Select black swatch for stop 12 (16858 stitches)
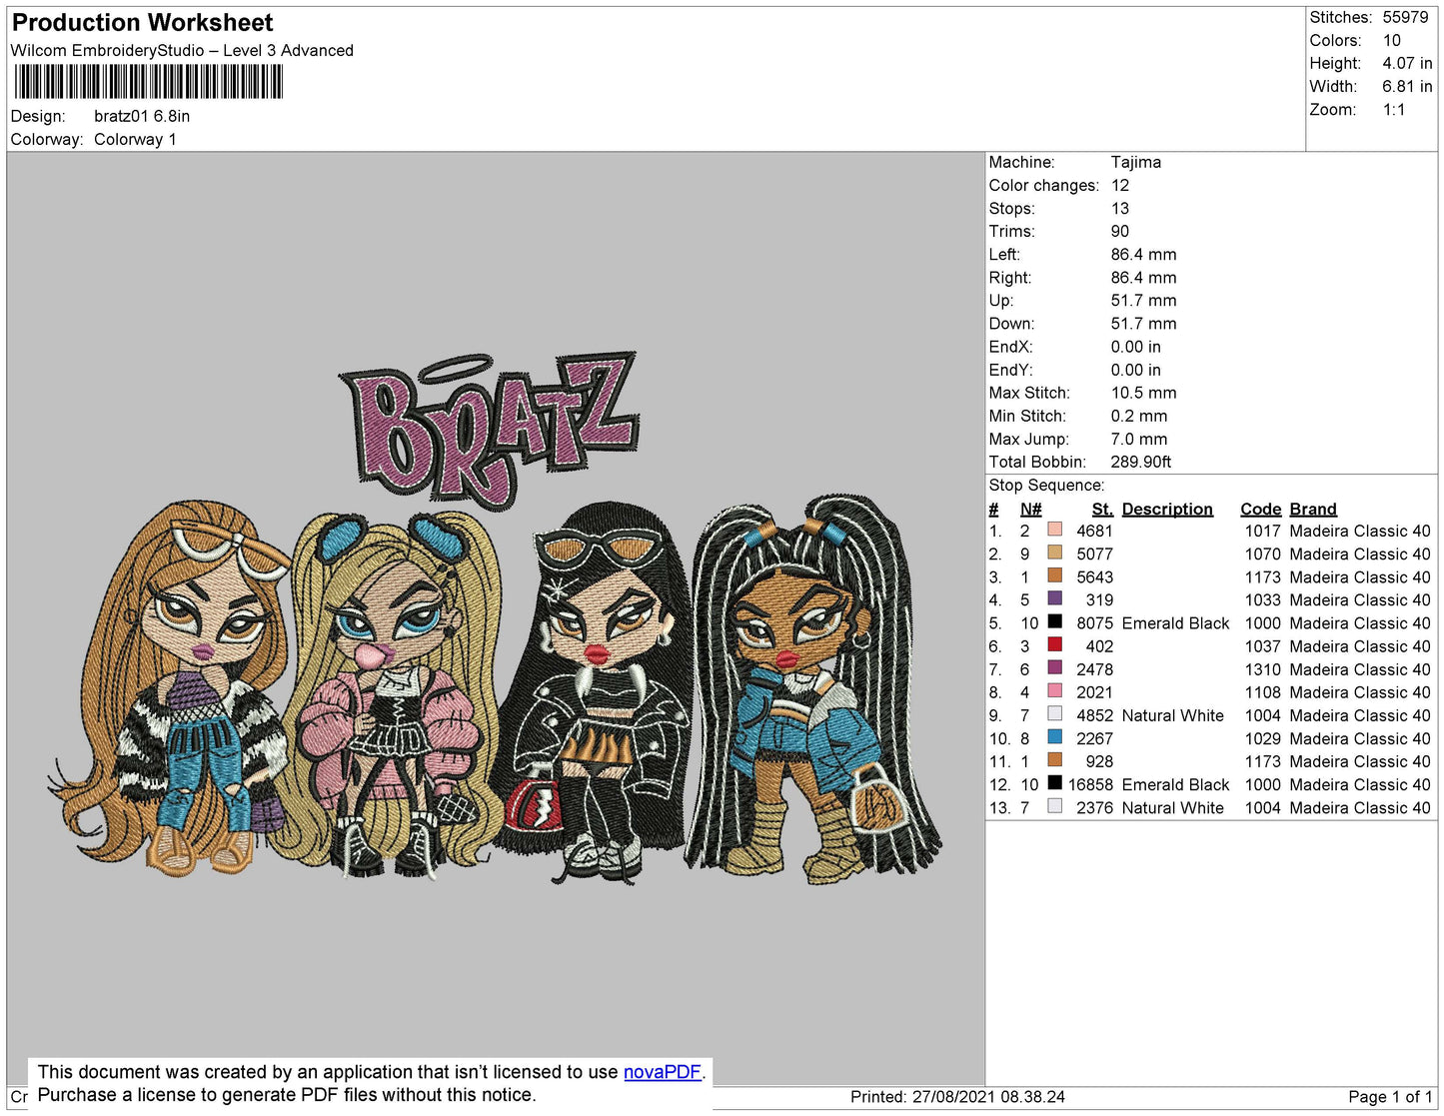1444x1116 pixels. coord(1054,783)
